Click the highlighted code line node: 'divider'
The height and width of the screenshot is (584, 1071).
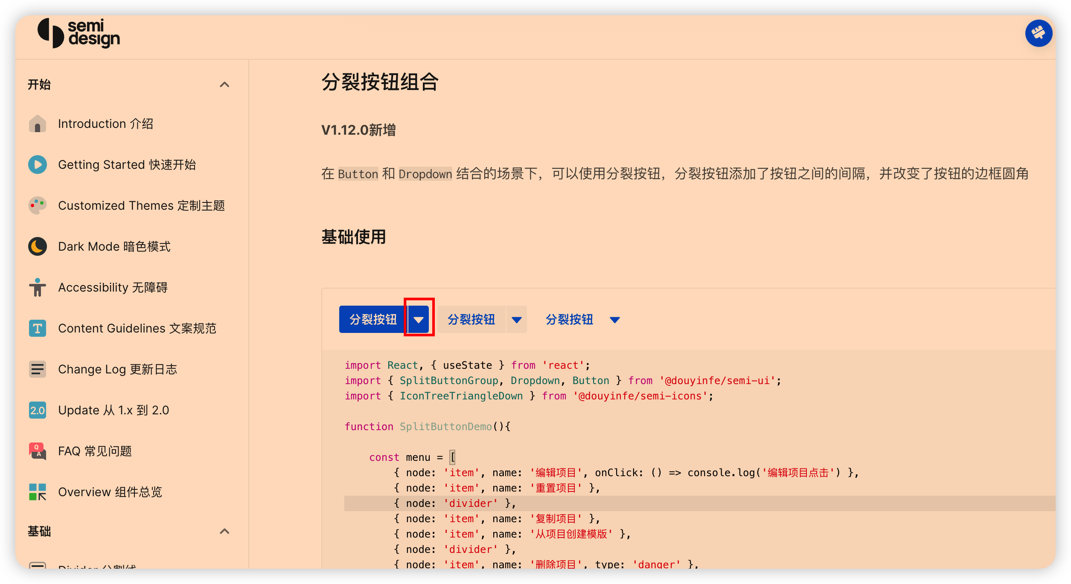coord(700,503)
